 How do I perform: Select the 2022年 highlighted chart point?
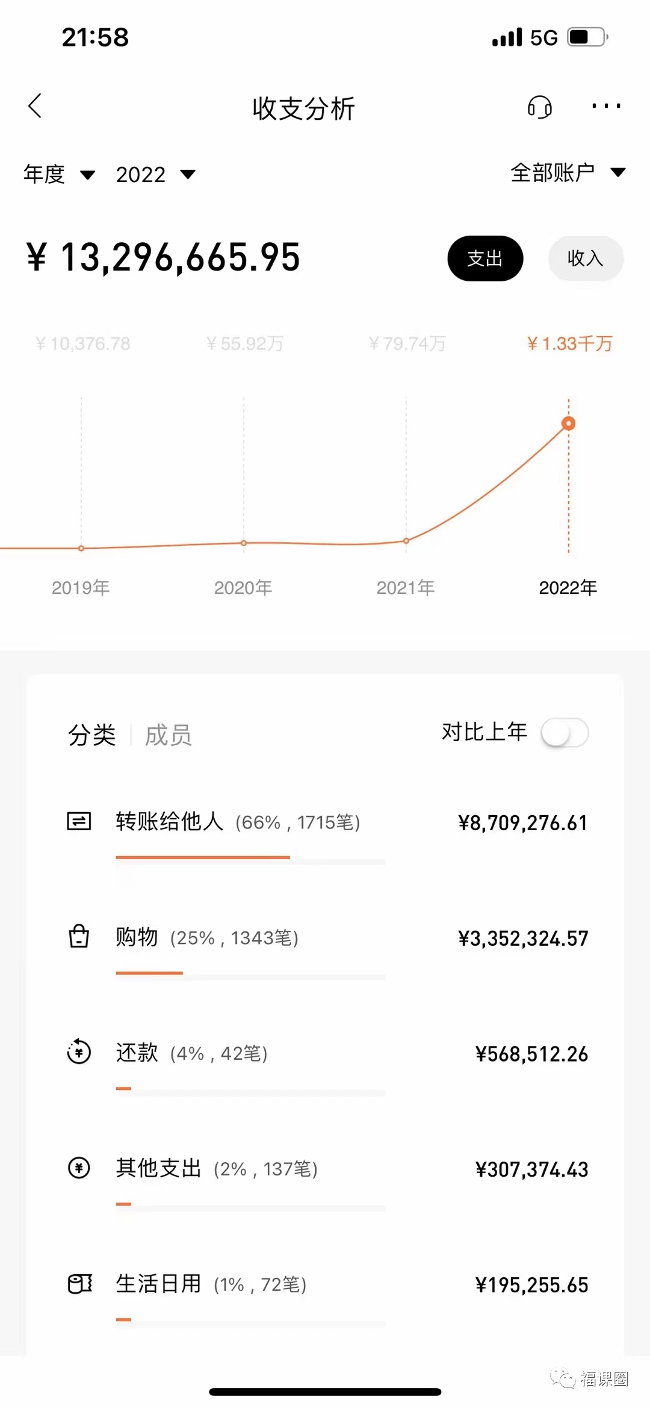568,424
